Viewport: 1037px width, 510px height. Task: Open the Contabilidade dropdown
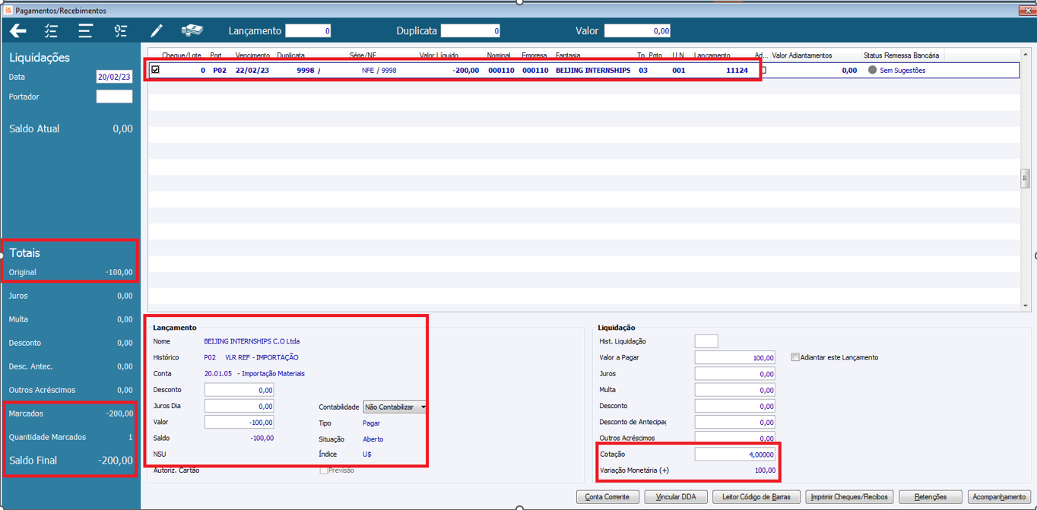tap(395, 407)
